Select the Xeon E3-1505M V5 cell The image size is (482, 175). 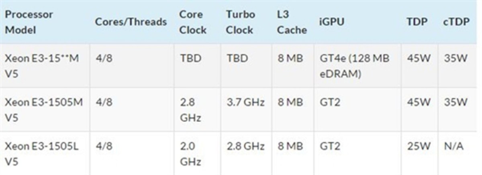click(x=44, y=109)
